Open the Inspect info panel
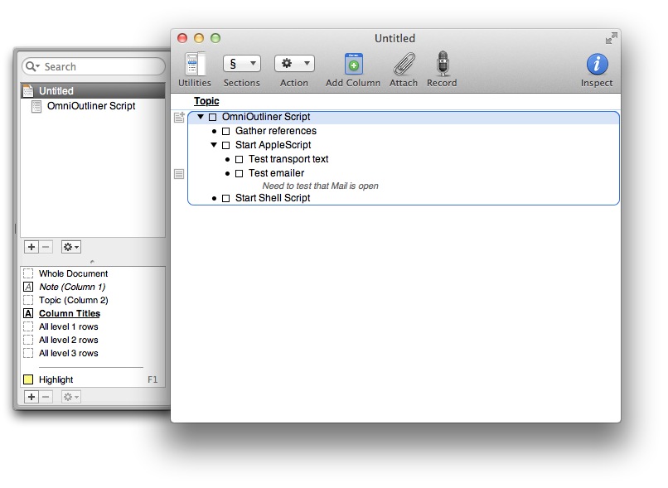668x488 pixels. [597, 64]
